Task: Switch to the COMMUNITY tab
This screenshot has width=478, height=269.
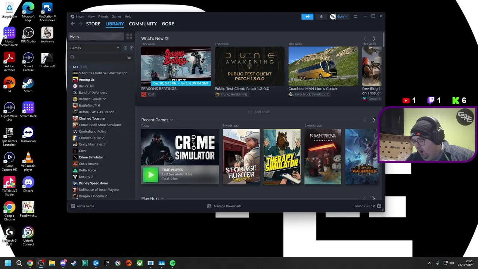Action: pyautogui.click(x=143, y=24)
